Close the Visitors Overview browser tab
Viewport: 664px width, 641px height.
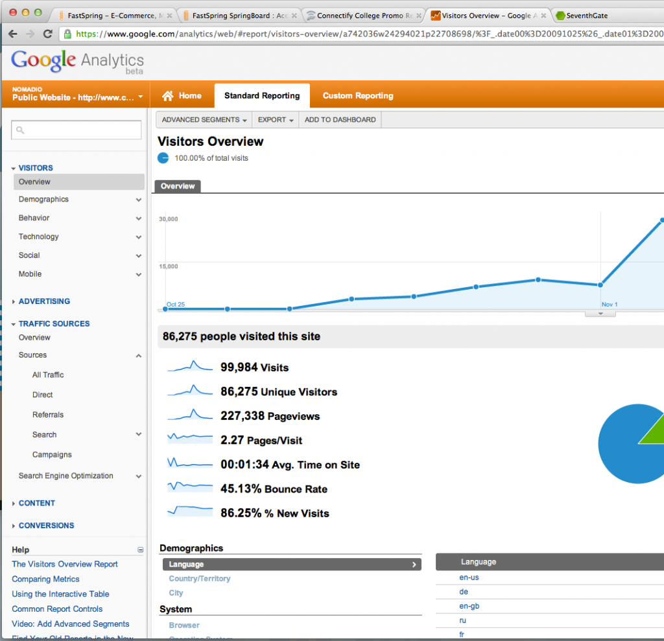pyautogui.click(x=543, y=16)
